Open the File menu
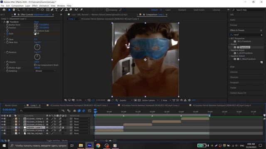266x149 pixels. point(2,6)
